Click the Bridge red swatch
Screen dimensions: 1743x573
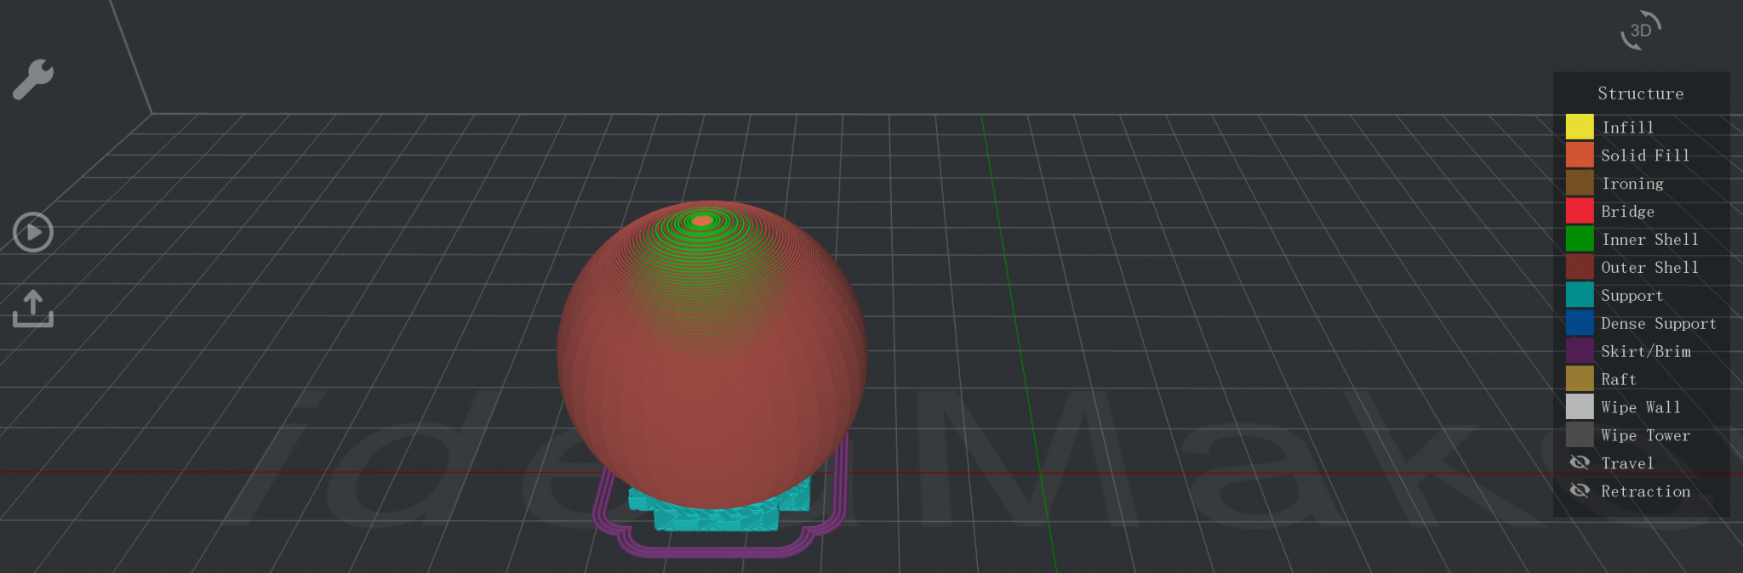click(1580, 211)
